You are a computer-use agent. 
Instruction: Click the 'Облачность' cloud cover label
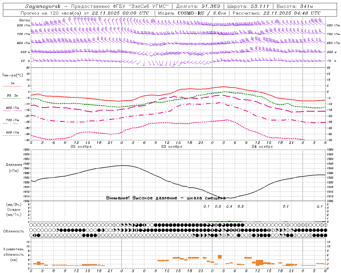coord(14,231)
